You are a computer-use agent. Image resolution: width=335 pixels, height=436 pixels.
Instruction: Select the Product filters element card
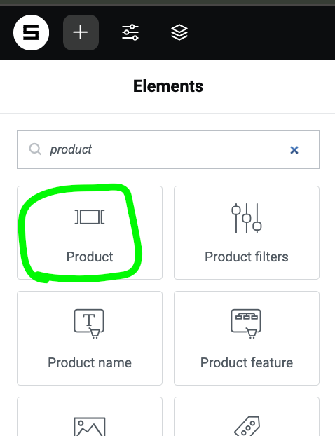tap(247, 233)
